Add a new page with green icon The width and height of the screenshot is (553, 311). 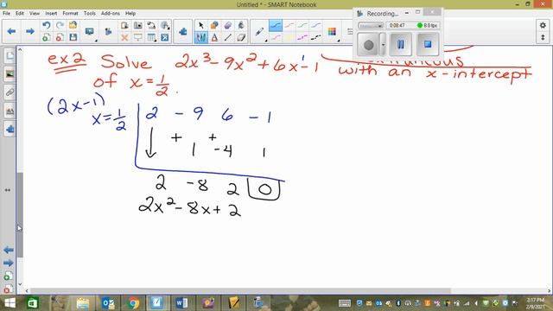pyautogui.click(x=46, y=37)
